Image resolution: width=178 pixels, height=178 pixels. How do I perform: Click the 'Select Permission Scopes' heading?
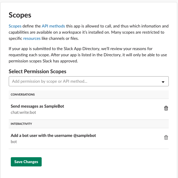tap(38, 71)
